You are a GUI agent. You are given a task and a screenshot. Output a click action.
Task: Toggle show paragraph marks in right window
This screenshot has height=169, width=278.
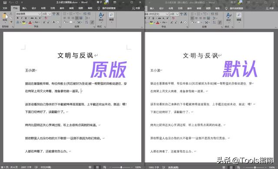click(x=220, y=22)
